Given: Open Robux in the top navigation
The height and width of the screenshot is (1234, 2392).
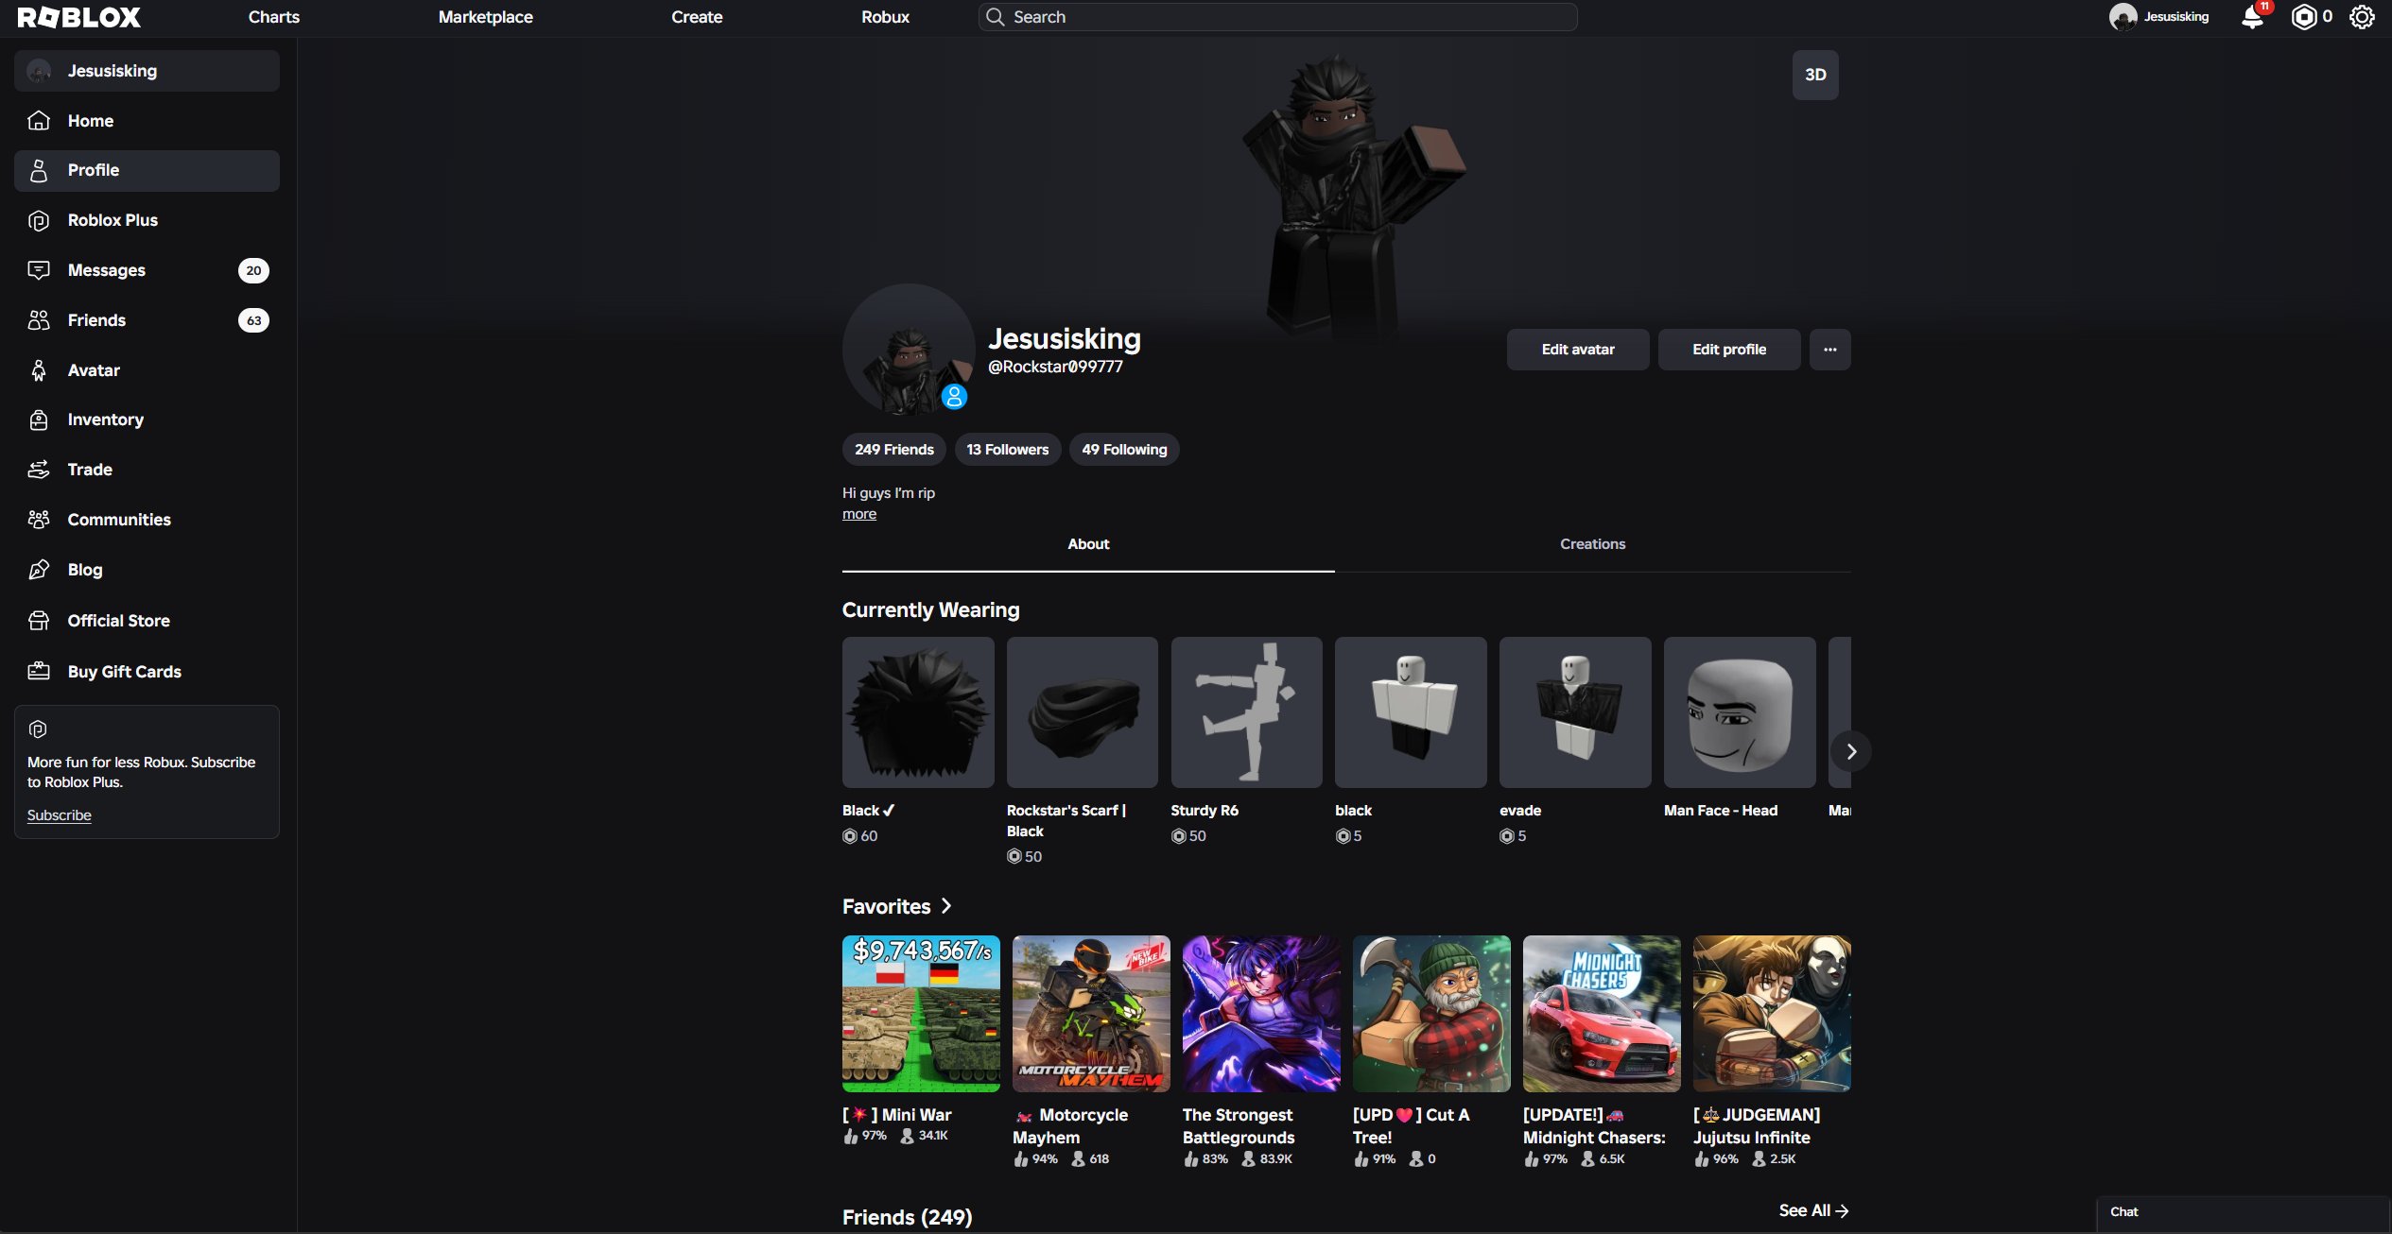Looking at the screenshot, I should [885, 17].
